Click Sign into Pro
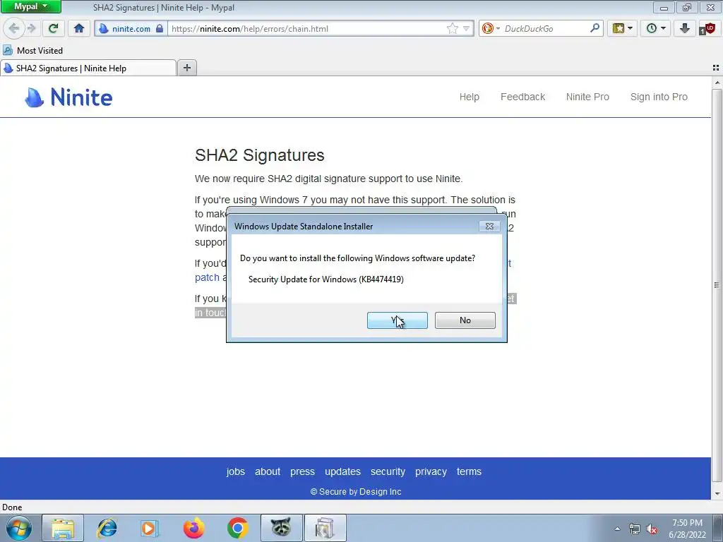This screenshot has width=723, height=542. coord(659,97)
